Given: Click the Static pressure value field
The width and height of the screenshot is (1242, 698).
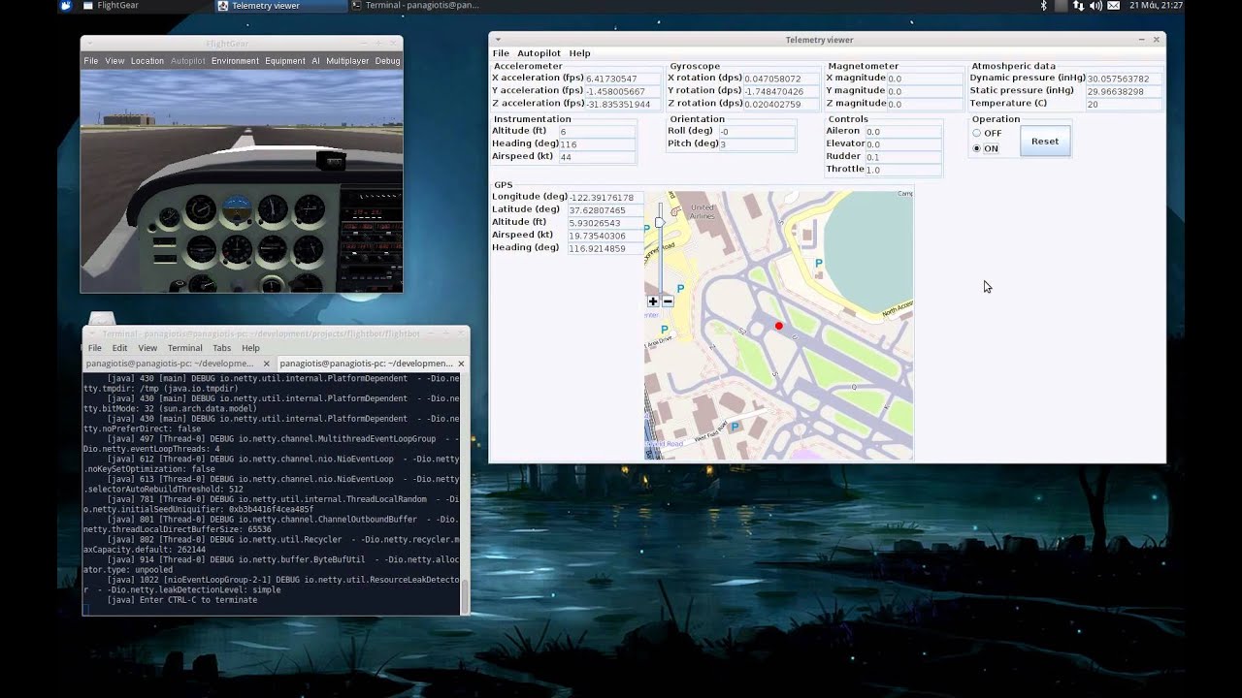Looking at the screenshot, I should pyautogui.click(x=1124, y=91).
